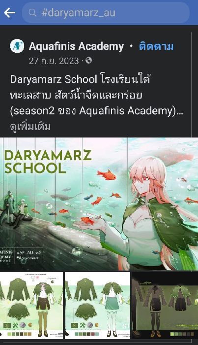Follow the page via ติดตาม

(156, 46)
